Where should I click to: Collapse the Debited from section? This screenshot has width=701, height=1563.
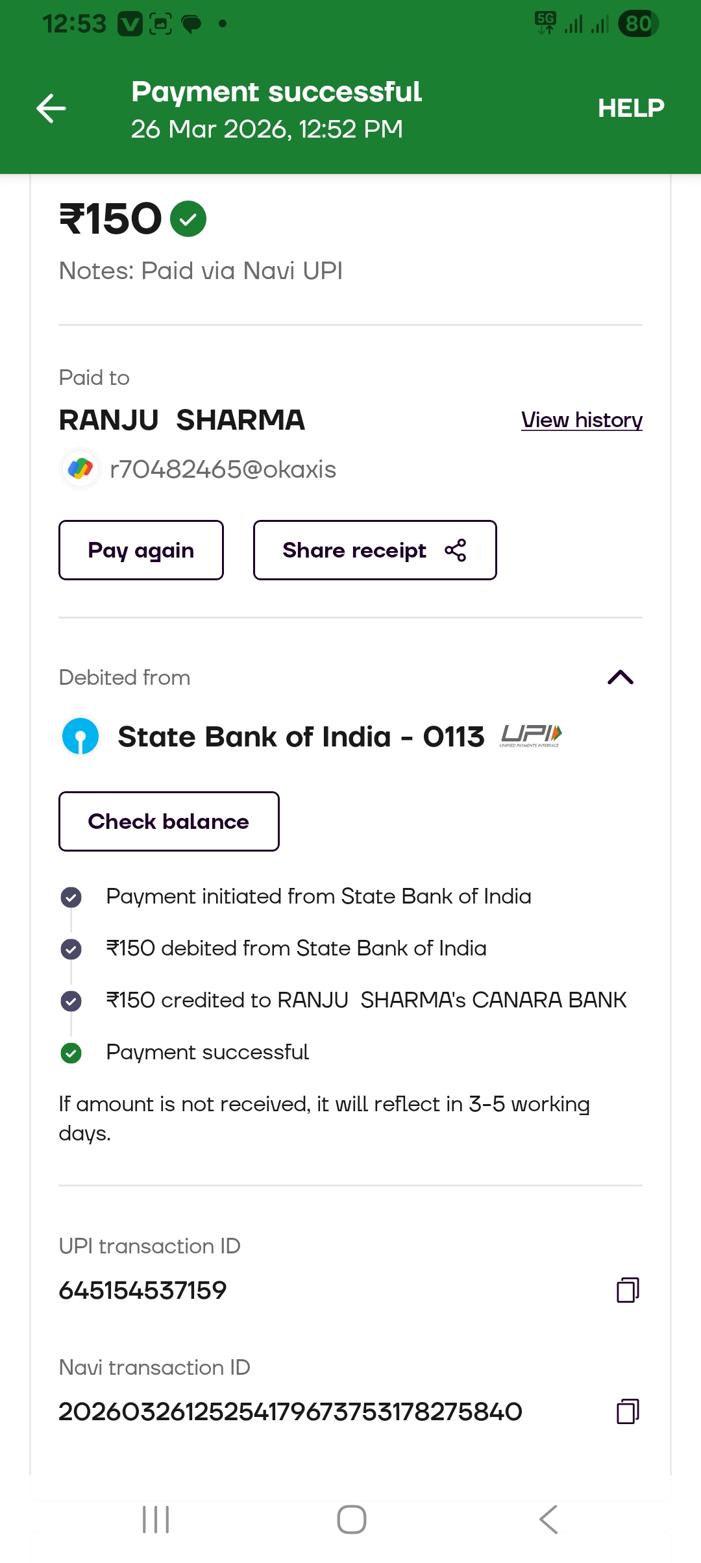[620, 678]
